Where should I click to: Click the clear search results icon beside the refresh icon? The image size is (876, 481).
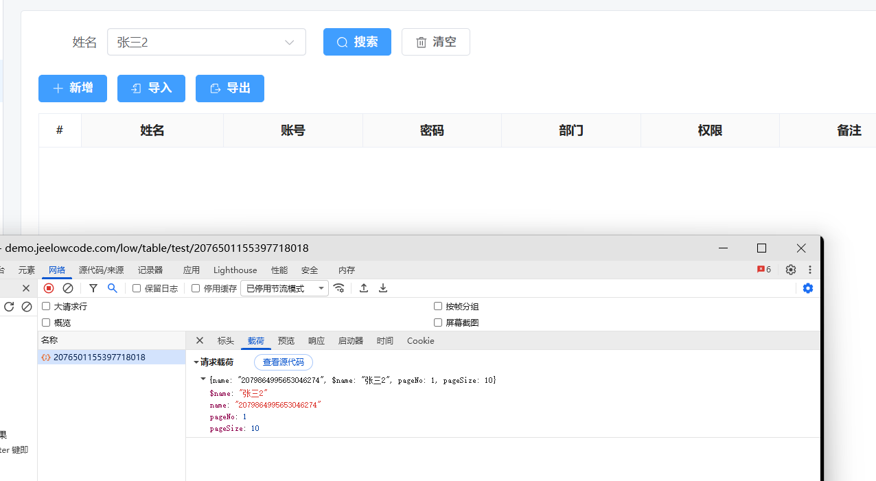tap(27, 307)
